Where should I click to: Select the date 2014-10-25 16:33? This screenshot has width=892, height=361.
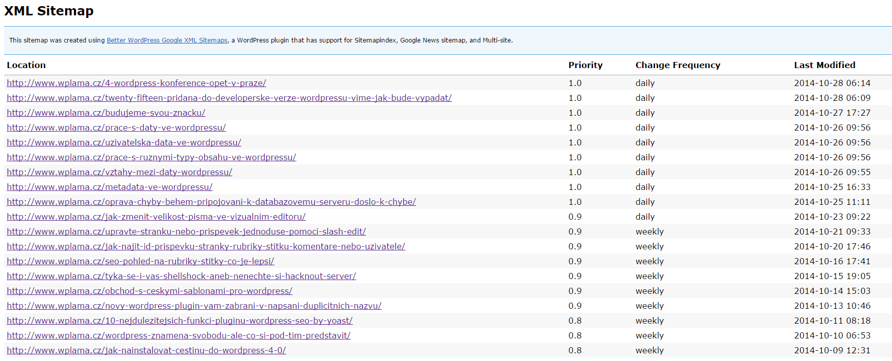point(832,187)
